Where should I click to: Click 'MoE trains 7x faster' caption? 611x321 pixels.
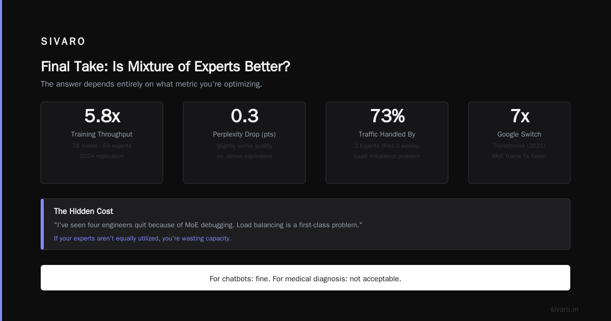[x=519, y=156]
